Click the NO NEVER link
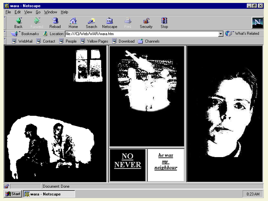The image size is (268, 201). click(128, 160)
